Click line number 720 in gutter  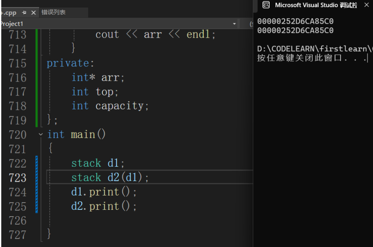click(x=18, y=135)
